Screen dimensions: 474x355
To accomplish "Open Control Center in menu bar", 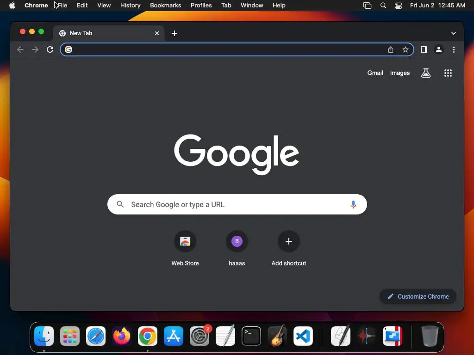I will 399,5.
